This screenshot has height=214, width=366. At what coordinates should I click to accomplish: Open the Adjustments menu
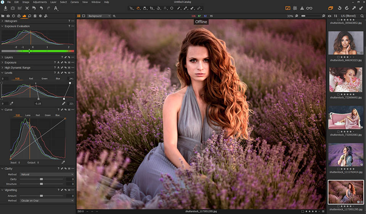[40, 2]
